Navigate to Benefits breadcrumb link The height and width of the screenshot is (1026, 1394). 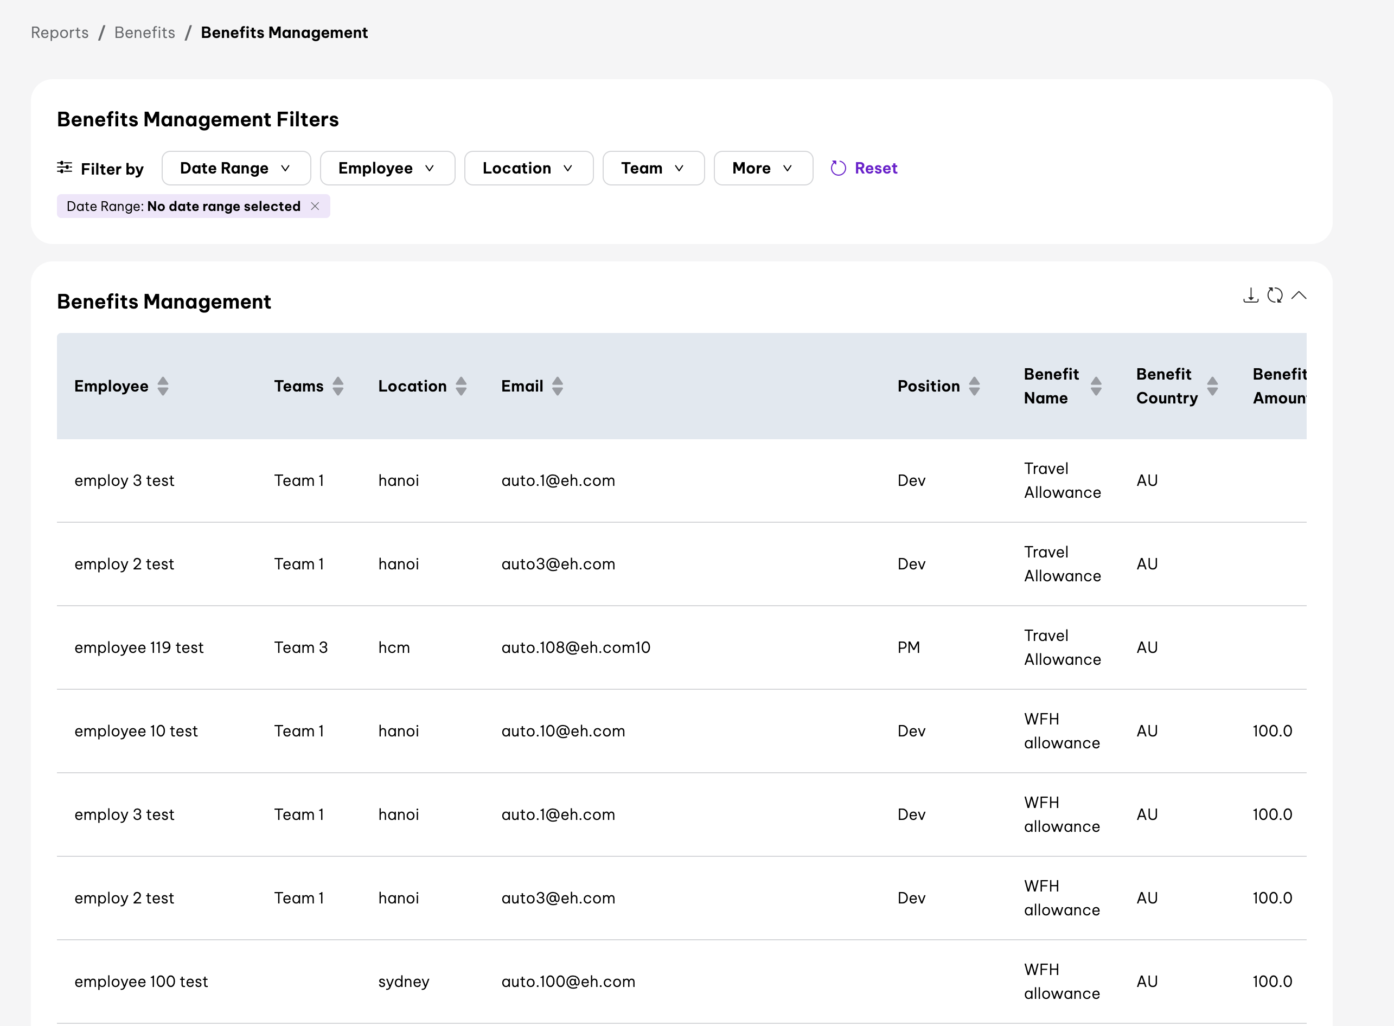(x=145, y=33)
